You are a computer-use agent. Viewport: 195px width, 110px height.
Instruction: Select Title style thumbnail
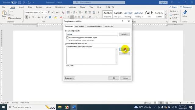(149, 14)
